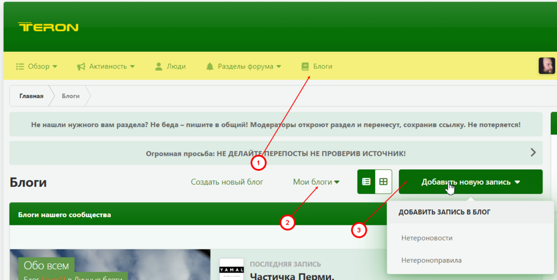This screenshot has height=280, width=557.
Task: Click the YAMAL author avatar thumbnail
Action: point(231,269)
